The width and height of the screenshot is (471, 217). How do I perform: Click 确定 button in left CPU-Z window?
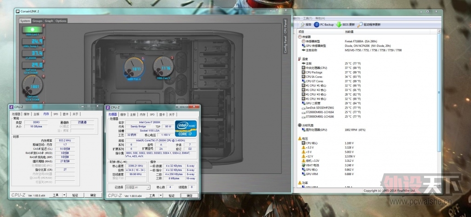93,195
